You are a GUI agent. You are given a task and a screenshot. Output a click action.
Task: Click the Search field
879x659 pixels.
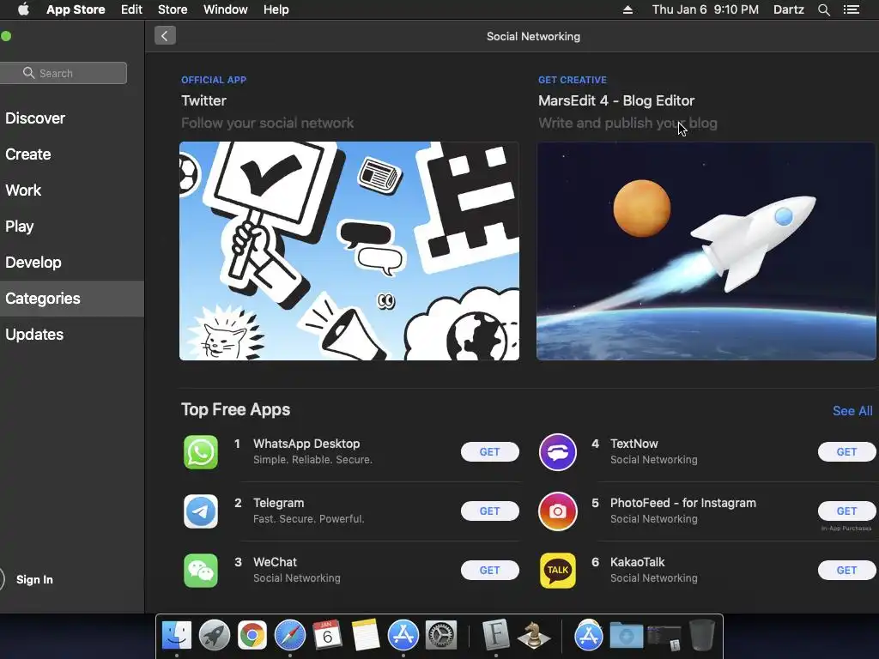tap(64, 73)
